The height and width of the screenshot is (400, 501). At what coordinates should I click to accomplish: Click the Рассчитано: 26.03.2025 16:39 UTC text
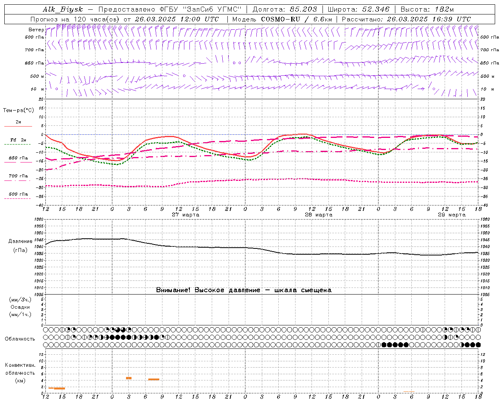[406, 19]
